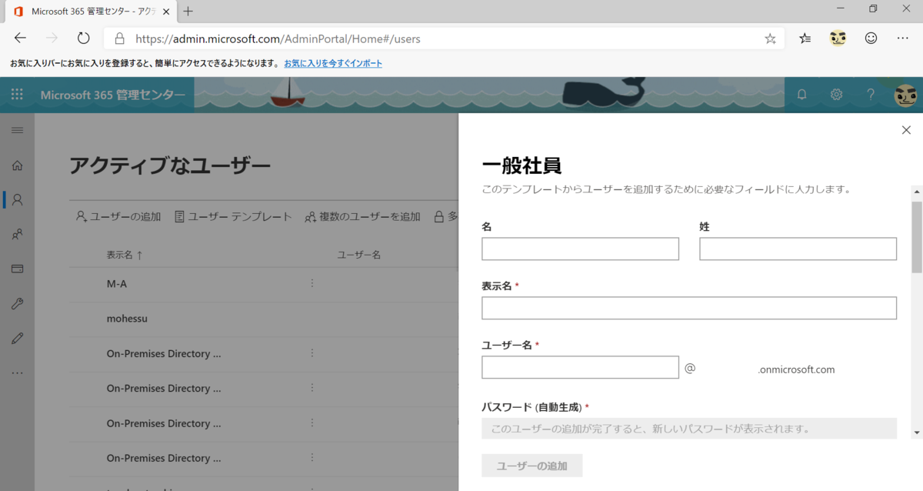
Task: Click the 名 input field
Action: [x=580, y=249]
